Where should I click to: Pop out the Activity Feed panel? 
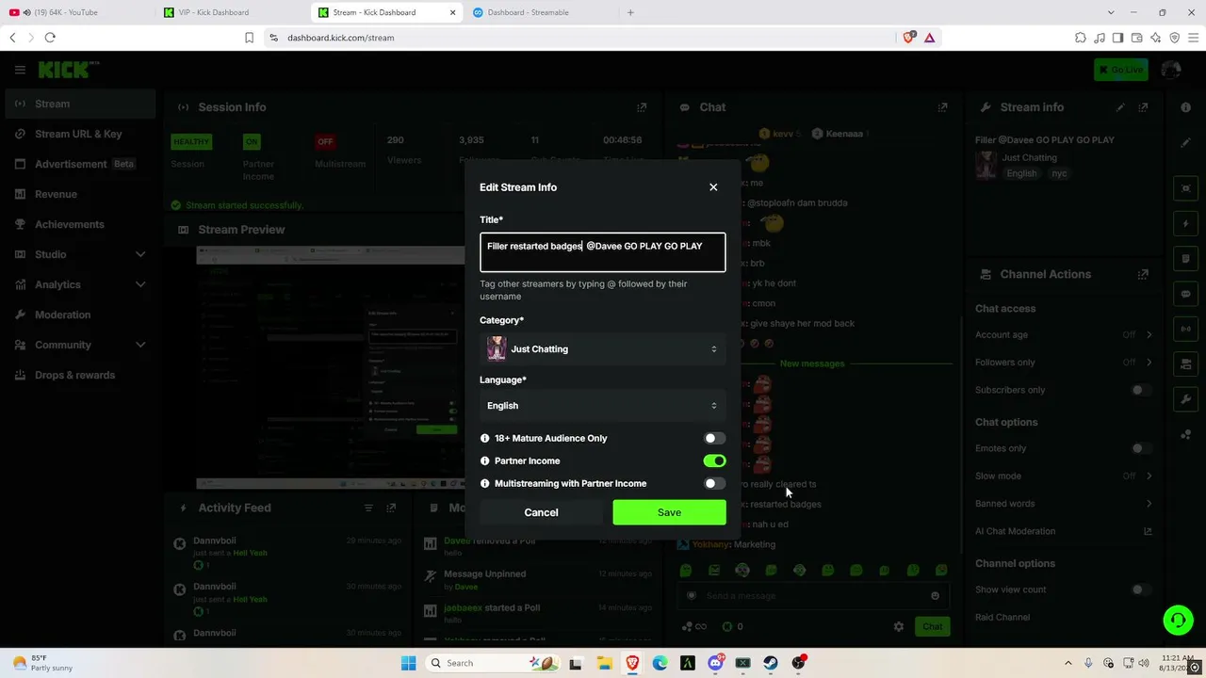(x=390, y=508)
